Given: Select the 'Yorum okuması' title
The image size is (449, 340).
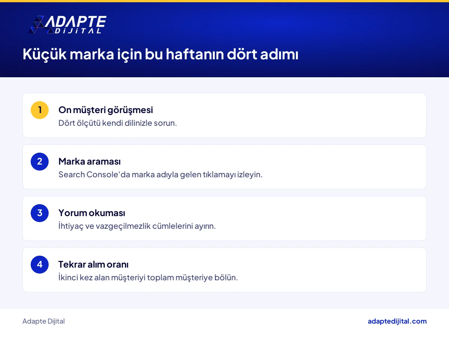Looking at the screenshot, I should click(92, 213).
